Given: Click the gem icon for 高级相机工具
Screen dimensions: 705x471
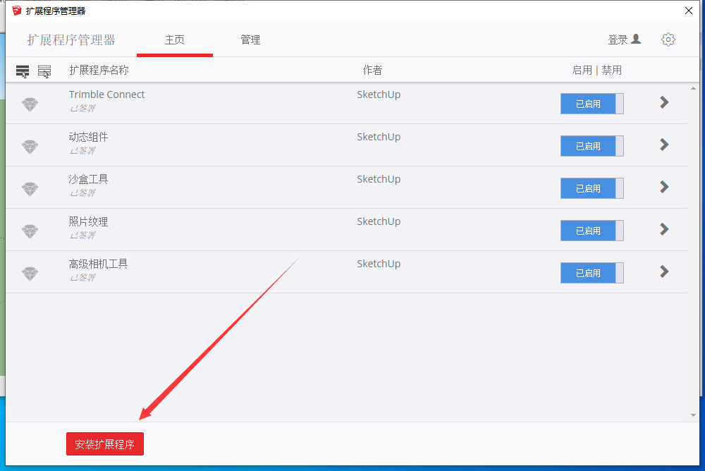Looking at the screenshot, I should click(30, 274).
